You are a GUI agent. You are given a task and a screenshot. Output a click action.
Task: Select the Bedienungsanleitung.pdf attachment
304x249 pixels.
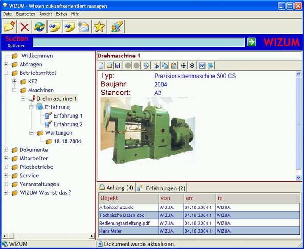click(124, 223)
